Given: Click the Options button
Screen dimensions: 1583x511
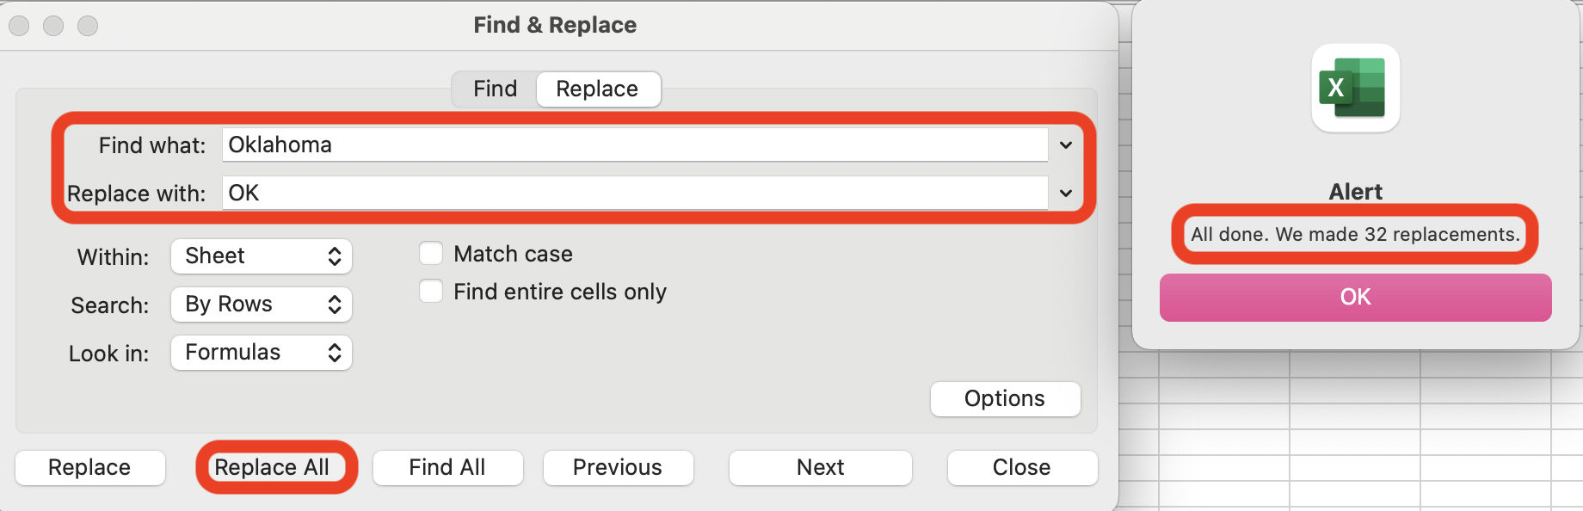Looking at the screenshot, I should coord(1005,399).
